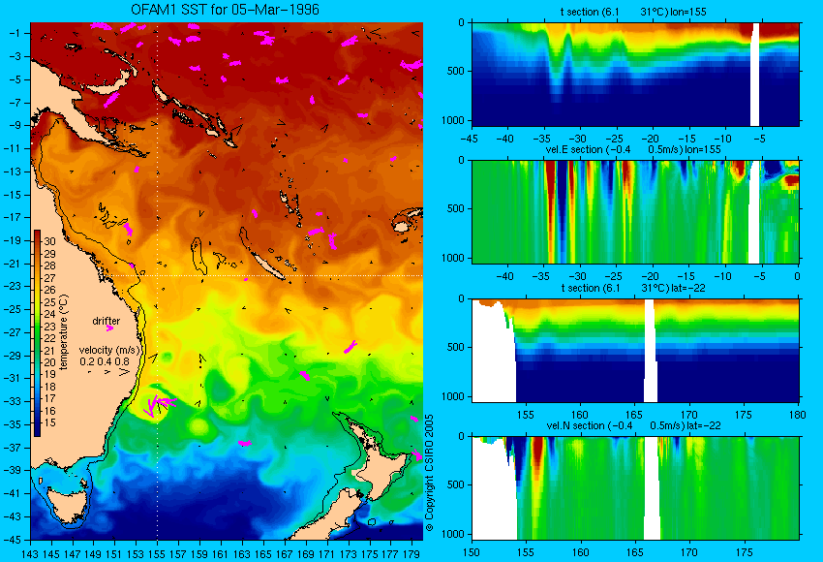The width and height of the screenshot is (823, 562).
Task: Click the Copyright CSIRO 2005 text
Action: click(429, 473)
